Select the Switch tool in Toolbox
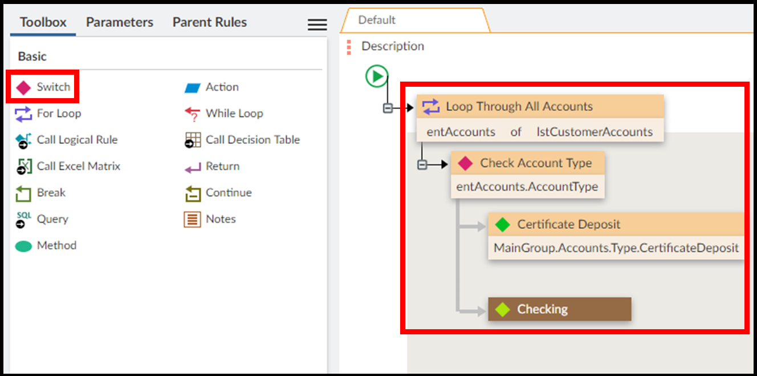 pyautogui.click(x=43, y=87)
